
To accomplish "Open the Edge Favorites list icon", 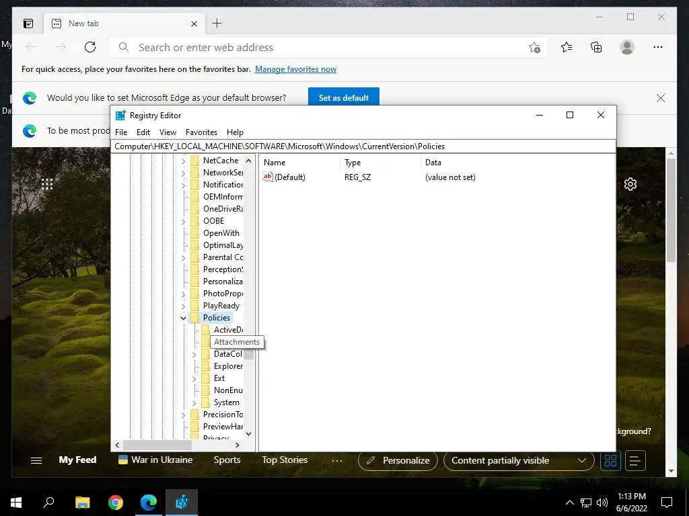I will point(567,47).
